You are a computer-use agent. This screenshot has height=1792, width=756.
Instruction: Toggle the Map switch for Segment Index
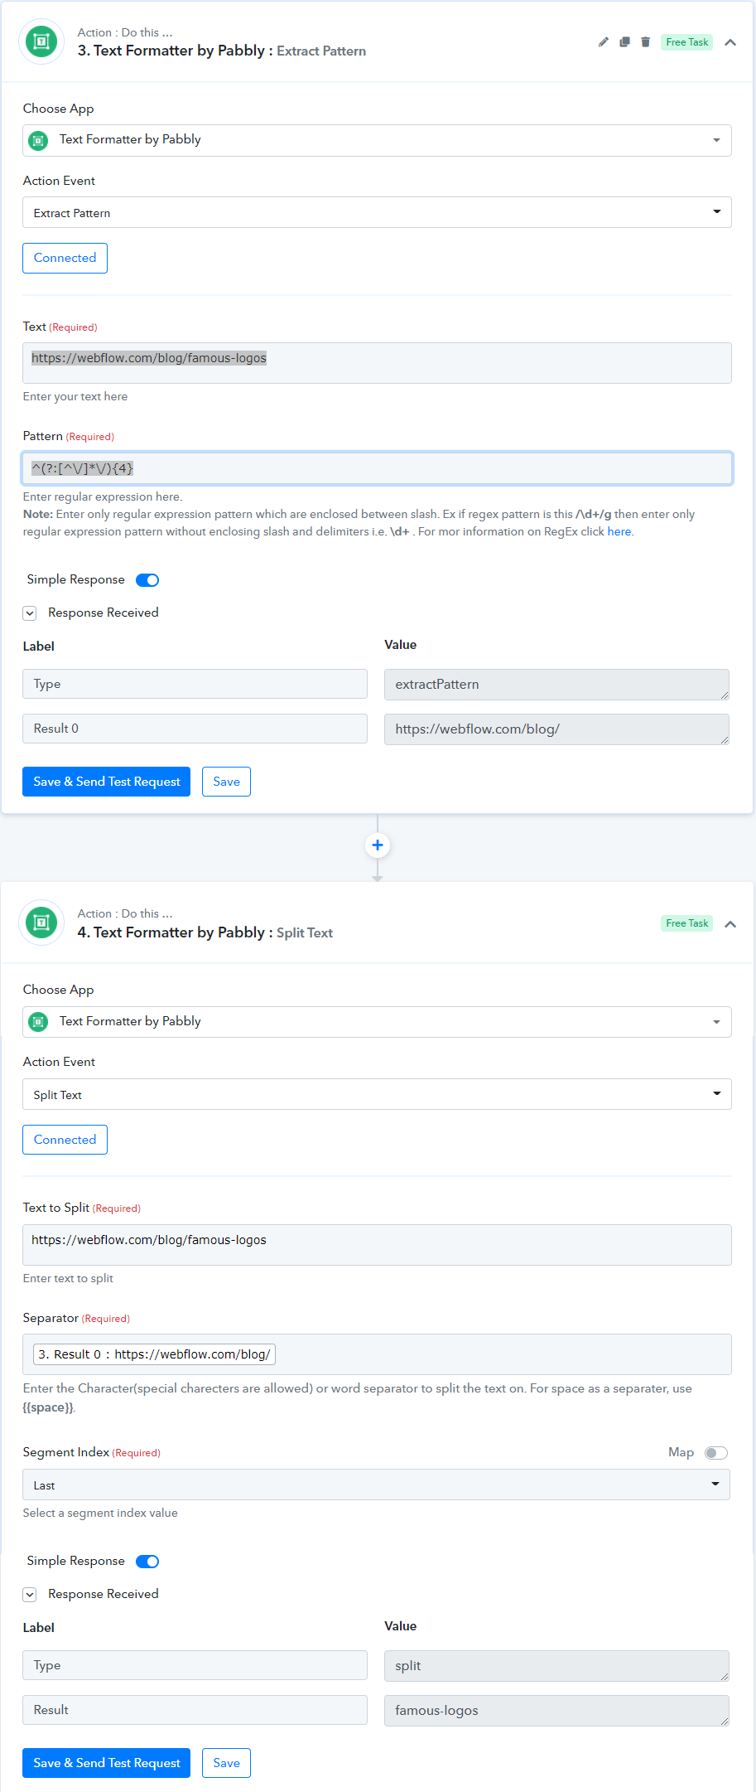tap(716, 1453)
